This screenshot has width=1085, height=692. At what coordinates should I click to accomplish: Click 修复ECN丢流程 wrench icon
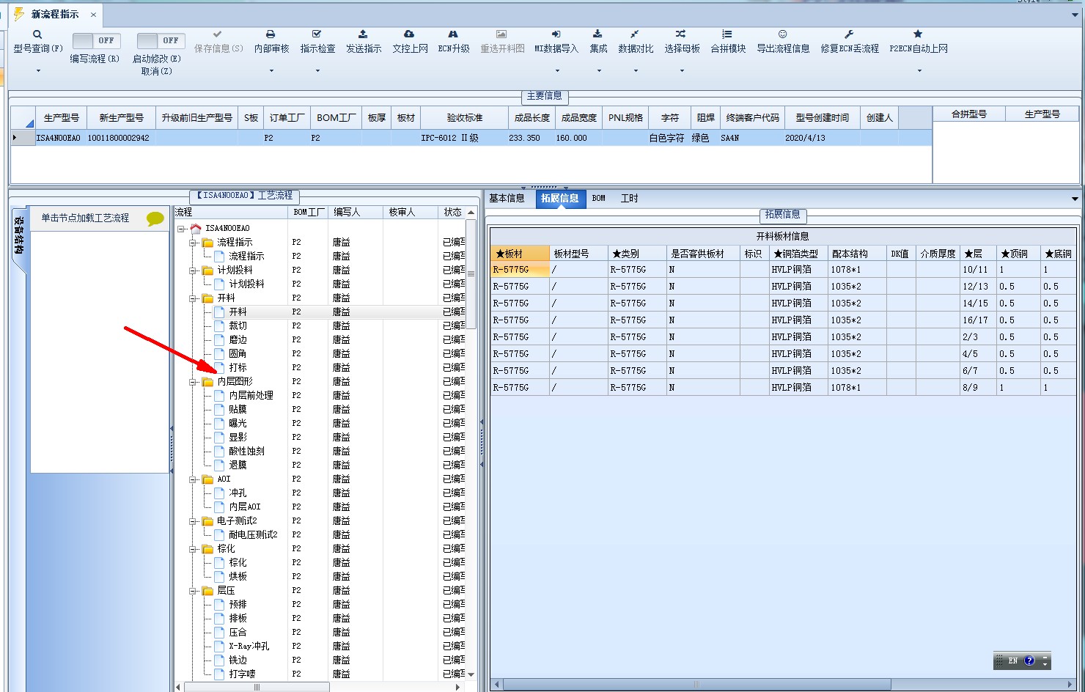849,34
